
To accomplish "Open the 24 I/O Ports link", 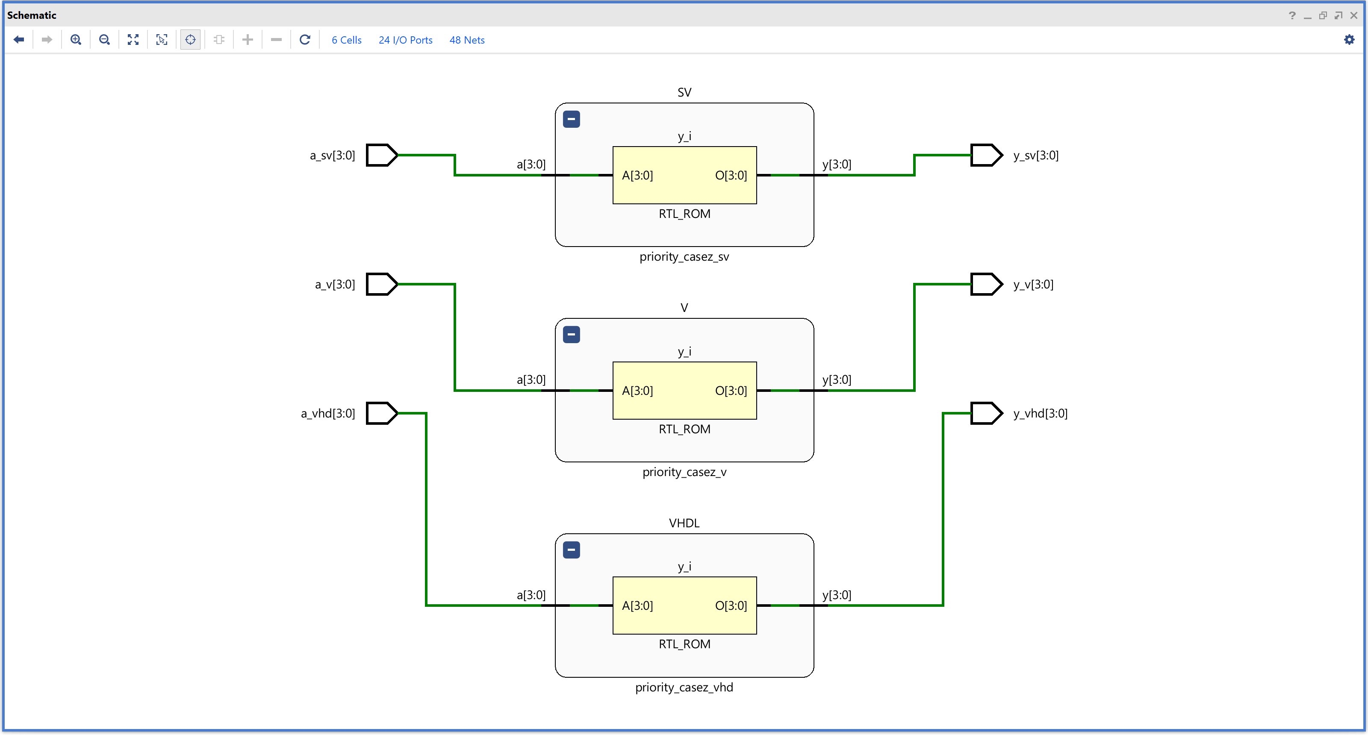I will [405, 40].
